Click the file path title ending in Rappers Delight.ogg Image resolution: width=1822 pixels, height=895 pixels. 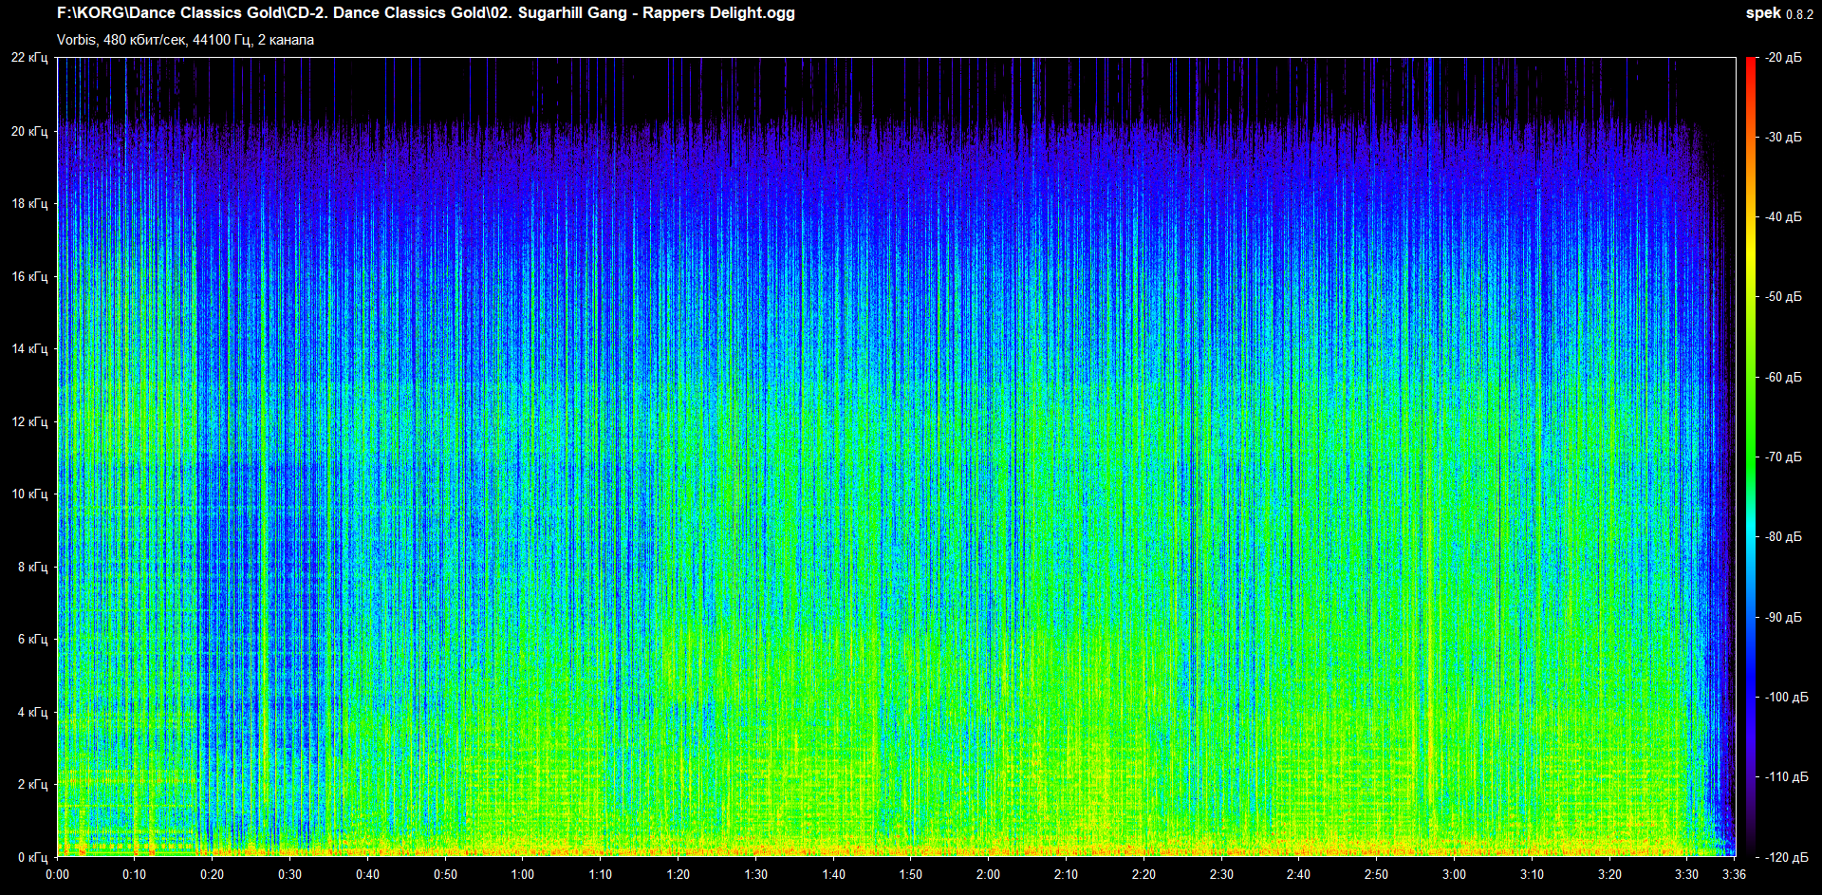pyautogui.click(x=426, y=13)
